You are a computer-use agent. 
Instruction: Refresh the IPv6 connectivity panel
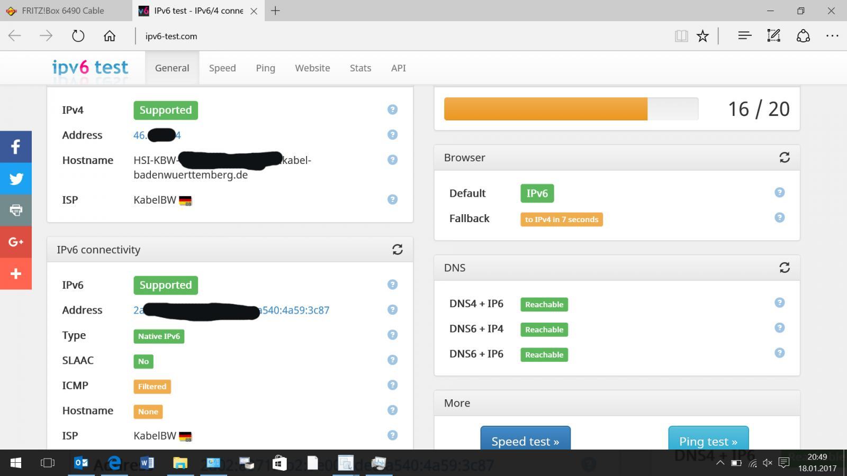[398, 250]
